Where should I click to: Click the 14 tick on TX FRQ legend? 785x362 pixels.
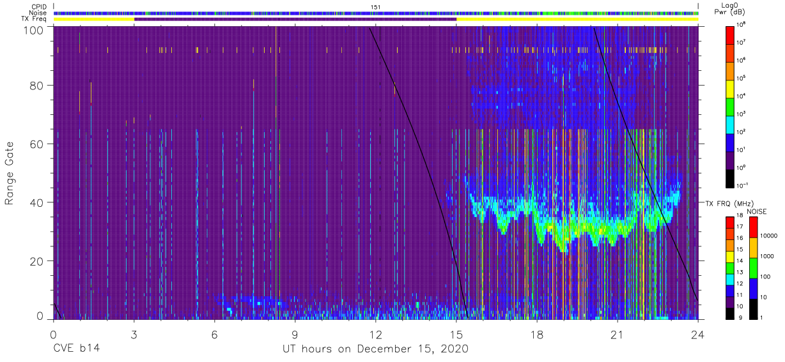pyautogui.click(x=741, y=262)
